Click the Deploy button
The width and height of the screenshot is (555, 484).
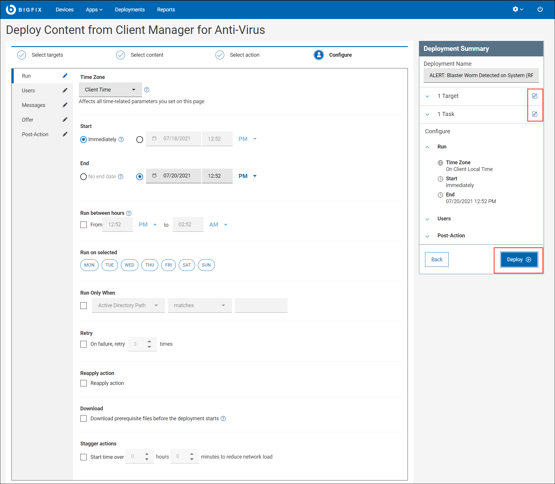(519, 260)
